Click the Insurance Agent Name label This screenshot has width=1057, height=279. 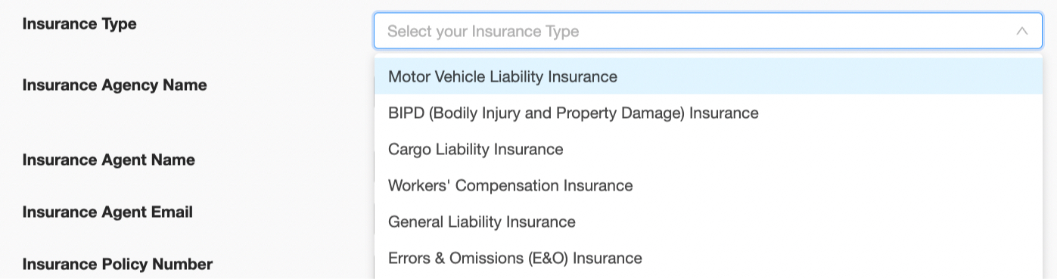coord(108,160)
